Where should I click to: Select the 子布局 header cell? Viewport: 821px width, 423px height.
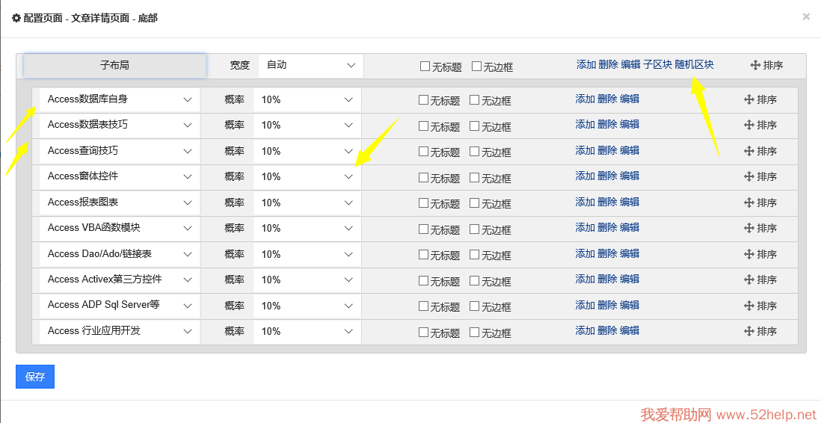tap(115, 66)
